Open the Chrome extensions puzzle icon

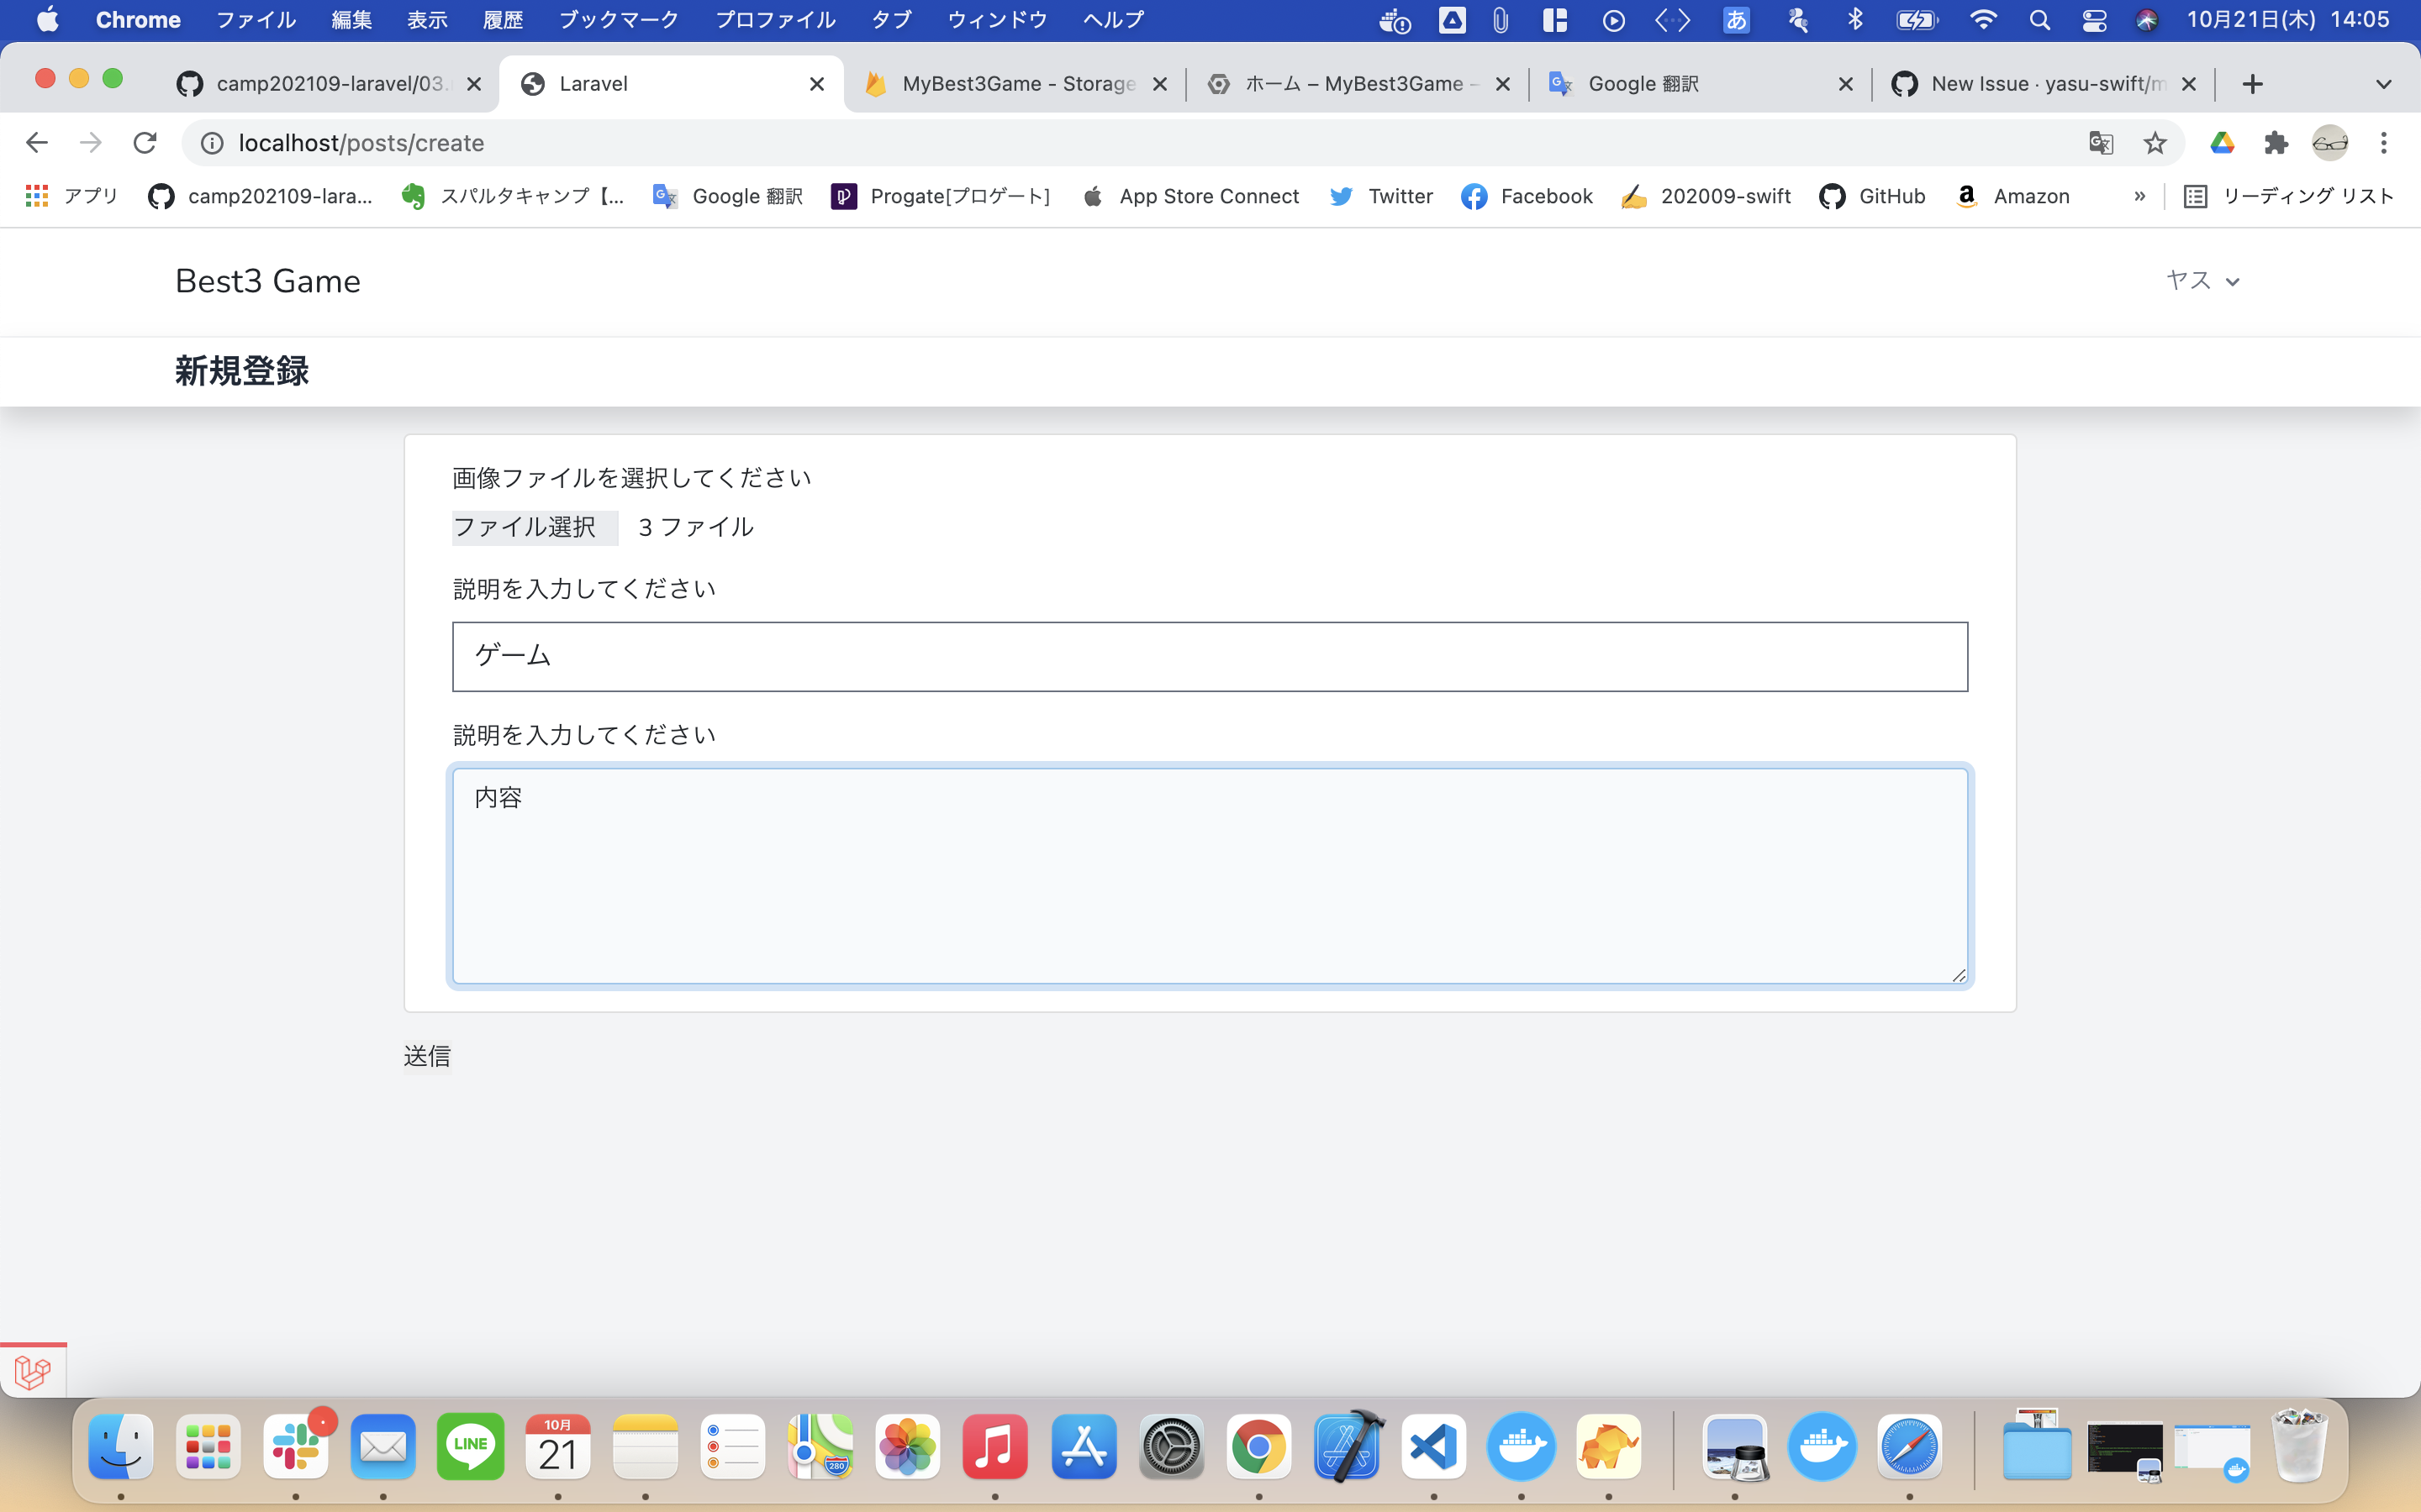click(x=2276, y=143)
